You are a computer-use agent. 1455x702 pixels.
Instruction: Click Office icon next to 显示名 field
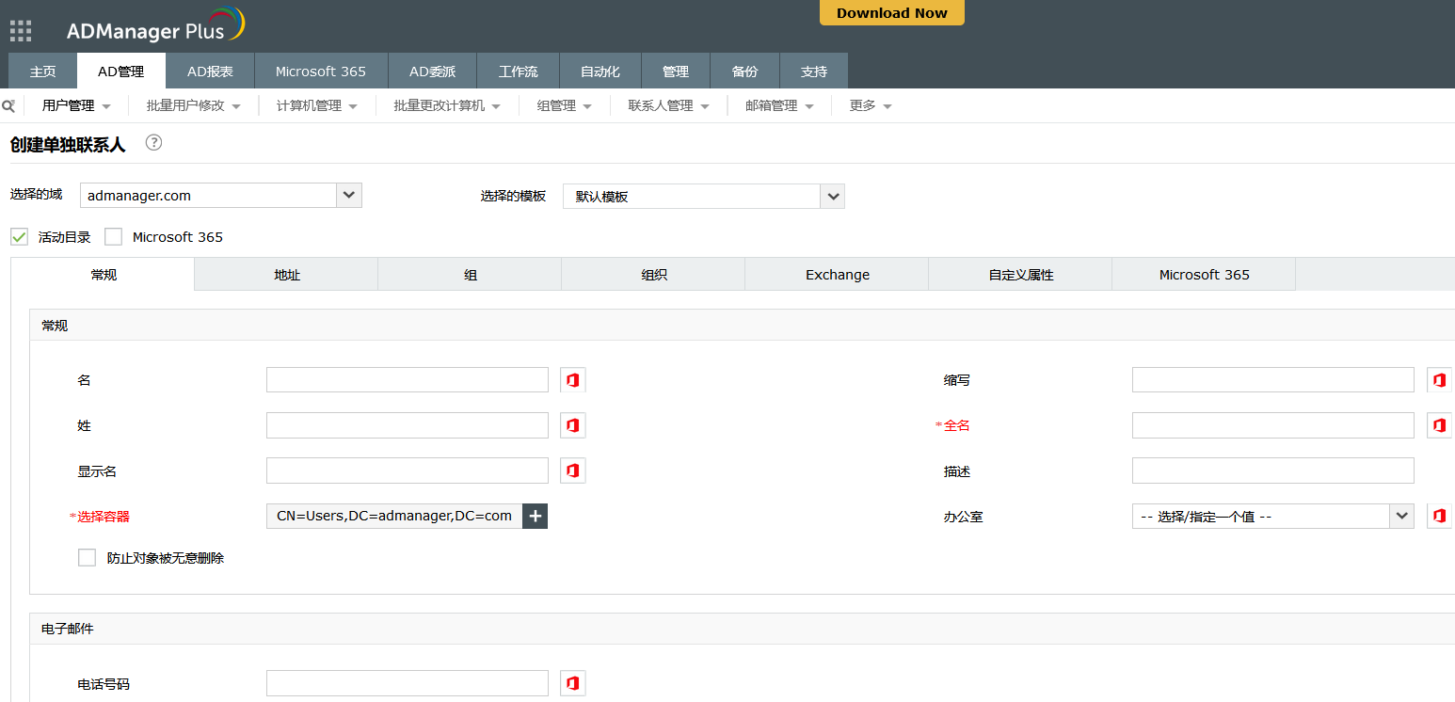[x=572, y=471]
